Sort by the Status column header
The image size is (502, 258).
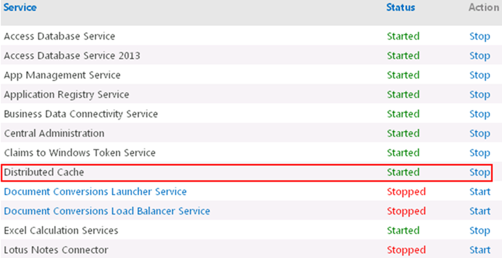401,7
